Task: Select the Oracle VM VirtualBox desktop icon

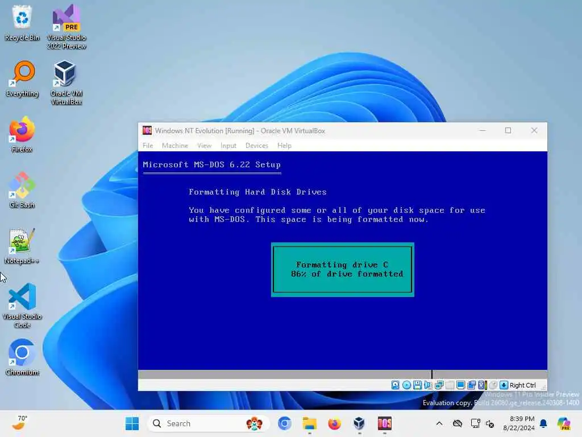Action: pos(66,83)
